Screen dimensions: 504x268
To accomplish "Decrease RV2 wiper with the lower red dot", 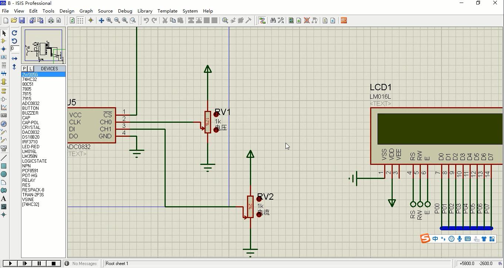I will coord(259,214).
